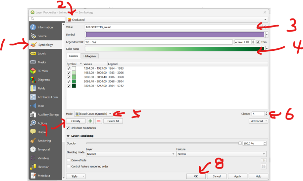Image resolution: width=303 pixels, height=181 pixels.
Task: Uncheck the 3006 - 3068 class
Action: 68,77
